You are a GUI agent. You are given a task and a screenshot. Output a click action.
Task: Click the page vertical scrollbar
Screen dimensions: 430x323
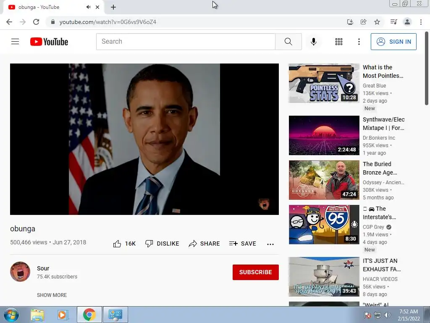click(427, 69)
